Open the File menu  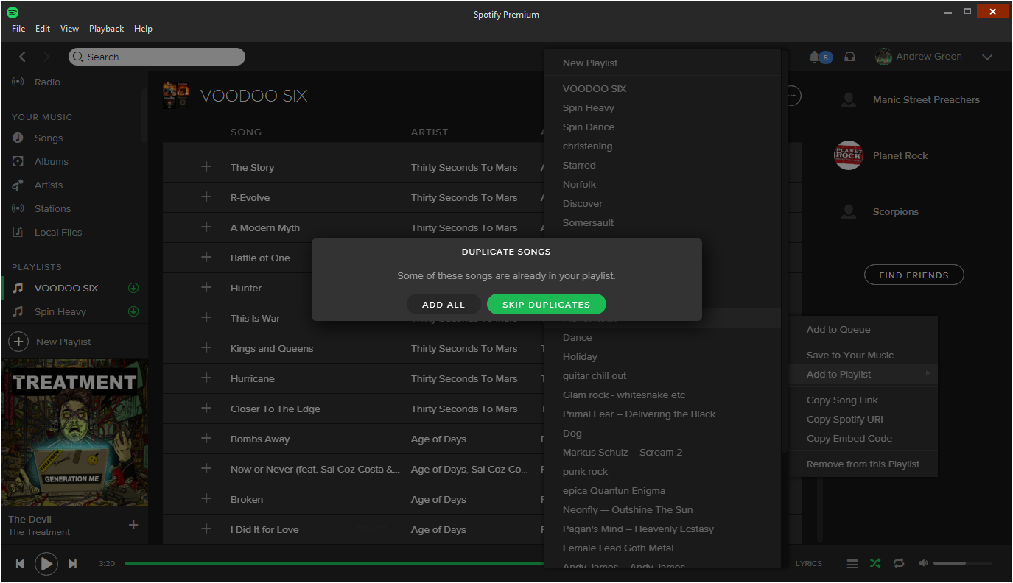(18, 29)
